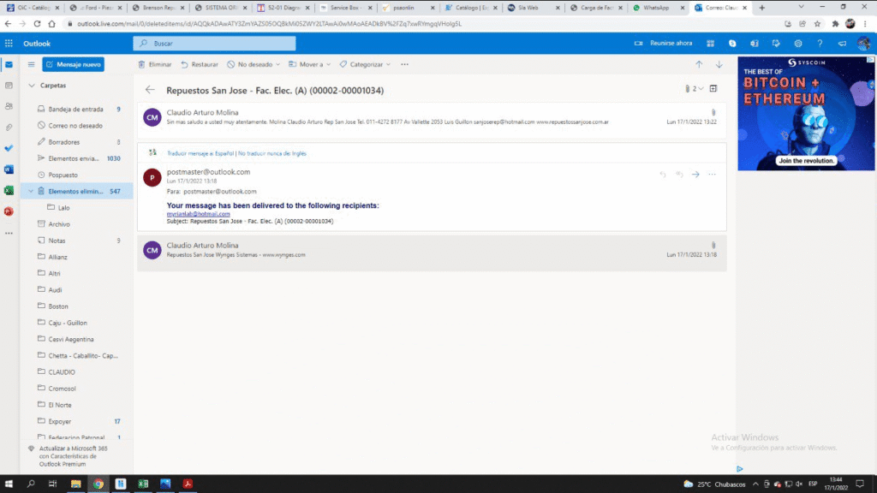The image size is (877, 493).
Task: Jump to the previous message with the up arrow
Action: (699, 64)
